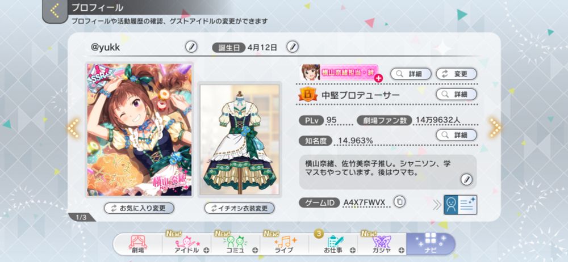Image resolution: width=568 pixels, height=262 pixels.
Task: Open the ライブ tab
Action: [284, 244]
